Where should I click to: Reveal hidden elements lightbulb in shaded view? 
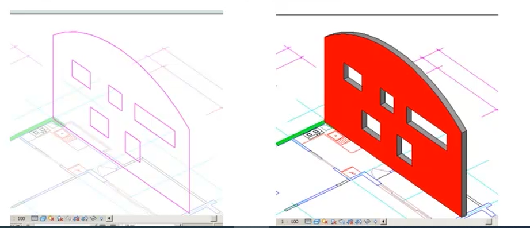[375, 222]
